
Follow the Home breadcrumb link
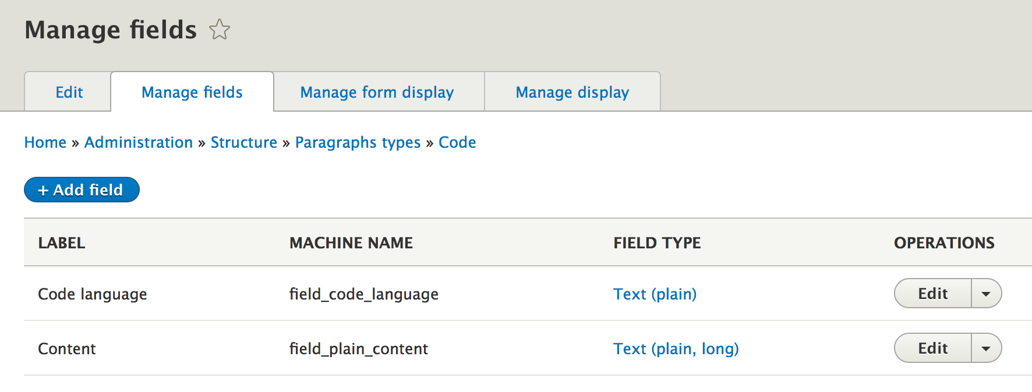45,142
